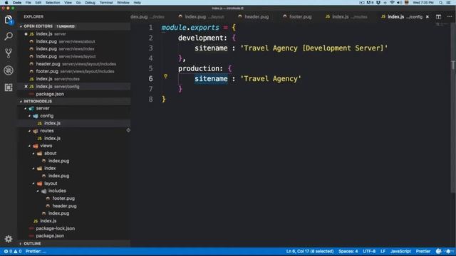Viewport: 456px width, 256px height.
Task: Close the index.js server/config open editor
Action: coord(26,87)
